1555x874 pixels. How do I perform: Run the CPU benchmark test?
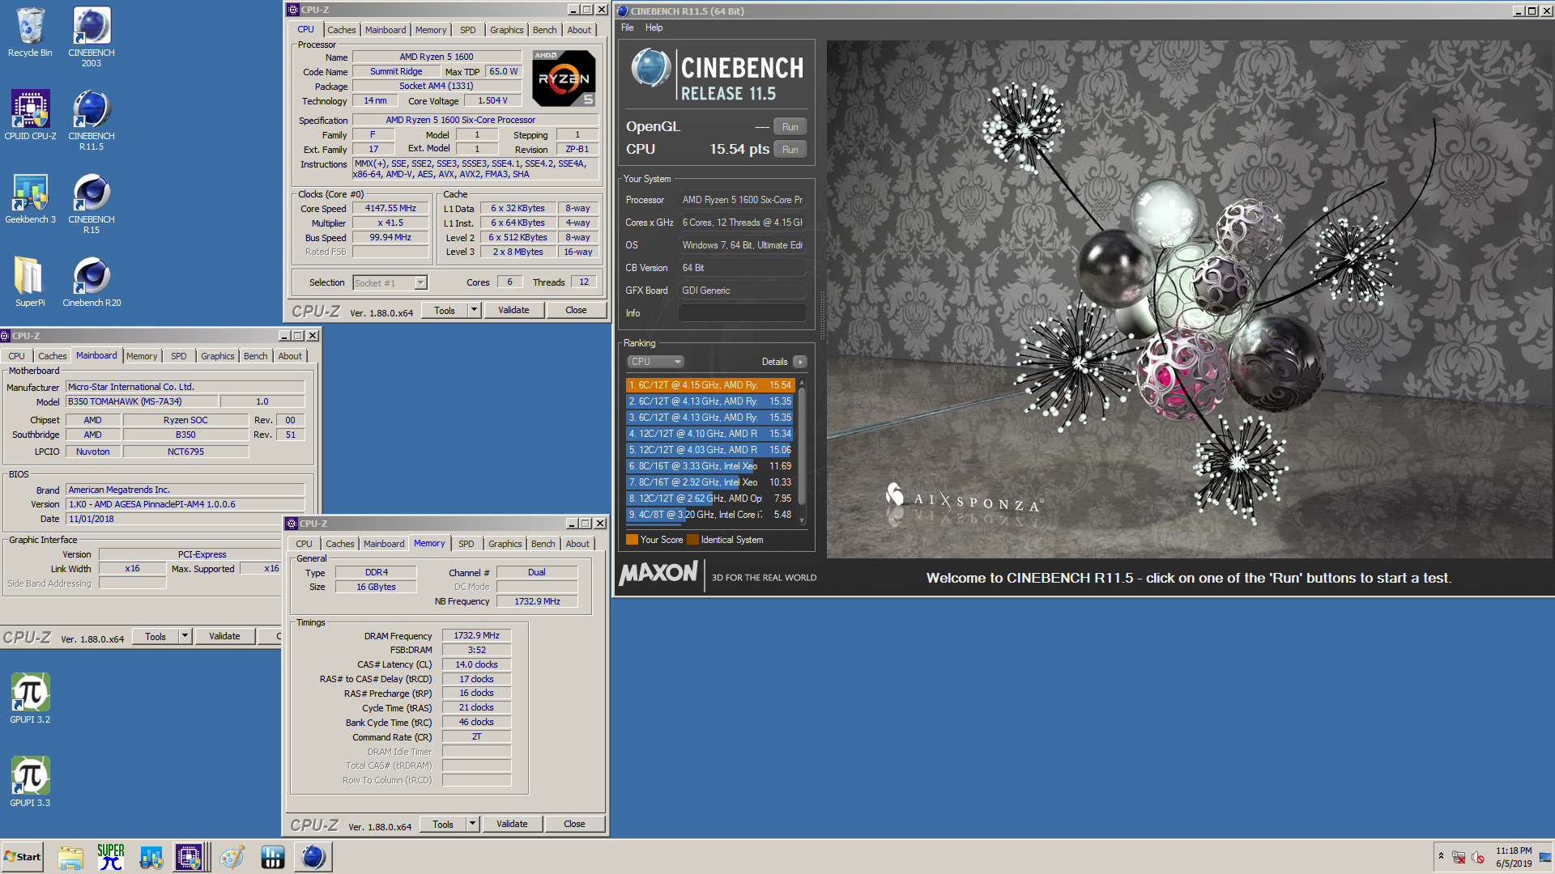[x=790, y=150]
